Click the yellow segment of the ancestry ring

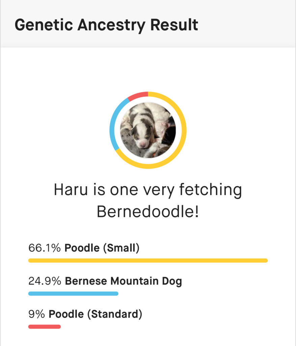pos(184,130)
